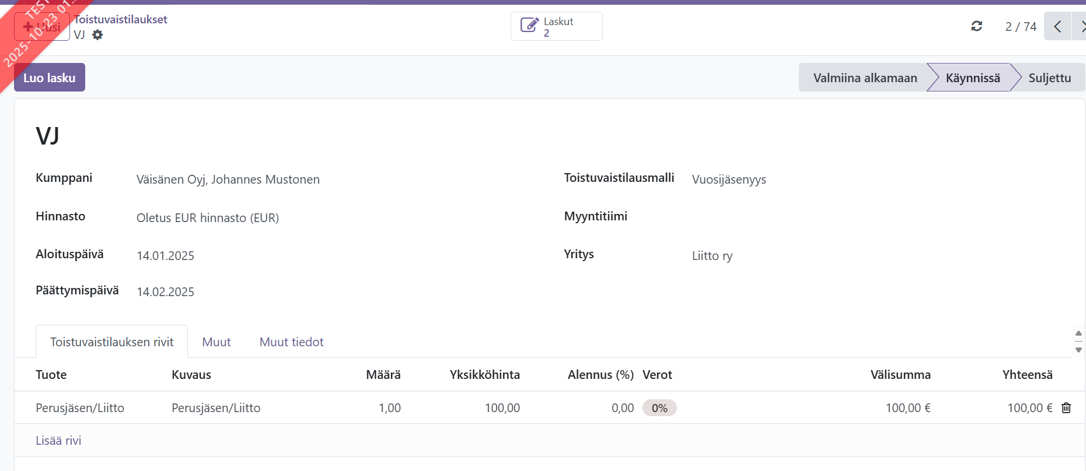Screen dimensions: 1086x471
Task: Open the Muut tiedot tab
Action: 291,342
